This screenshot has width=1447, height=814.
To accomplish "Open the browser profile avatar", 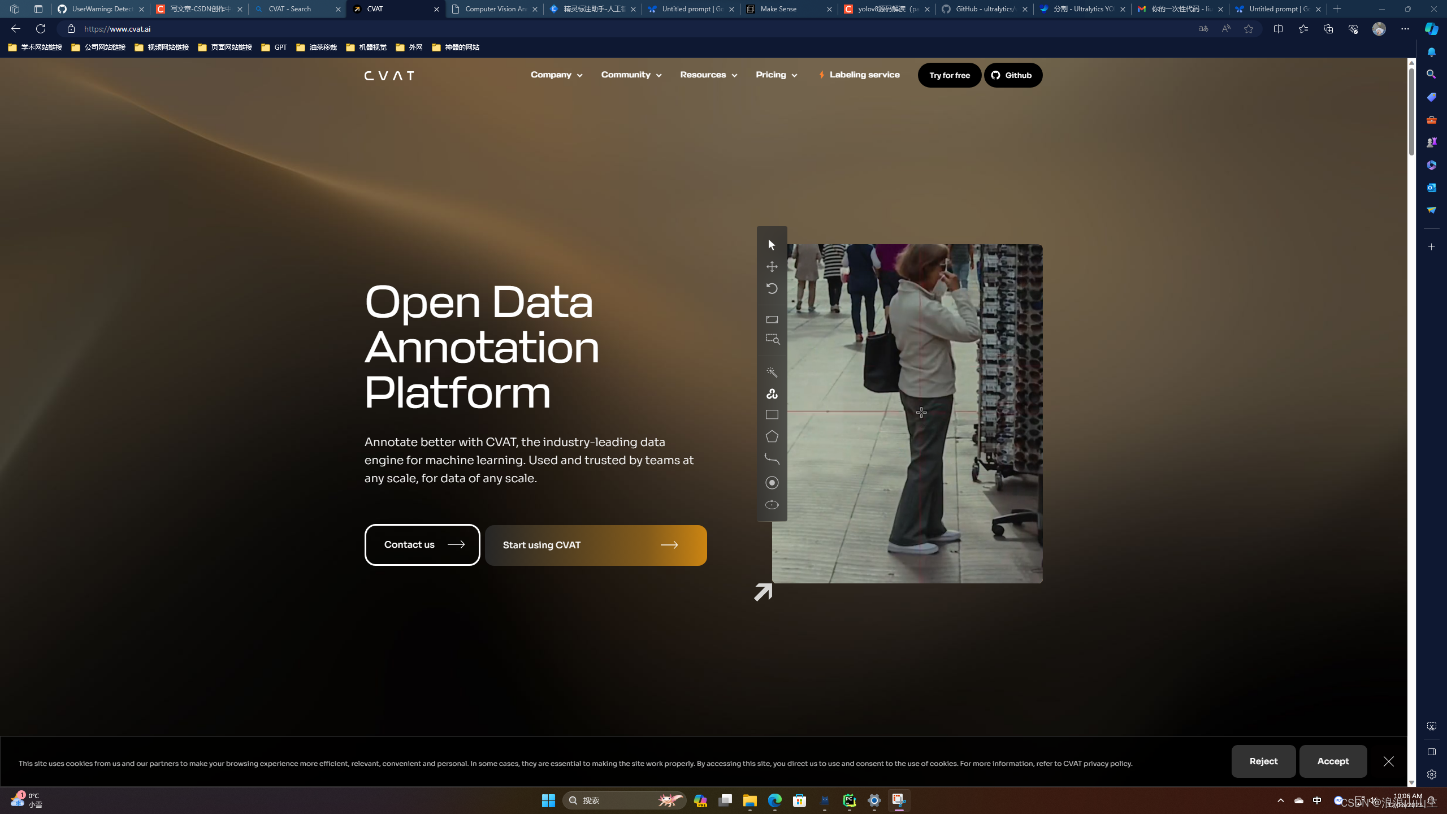I will coord(1379,29).
